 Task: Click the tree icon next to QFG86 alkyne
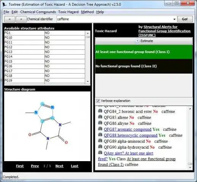(100, 123)
